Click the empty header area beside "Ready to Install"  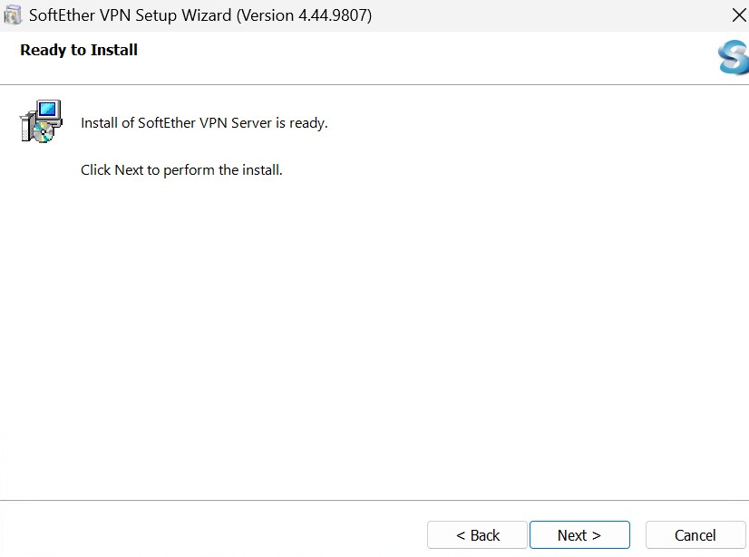click(408, 52)
